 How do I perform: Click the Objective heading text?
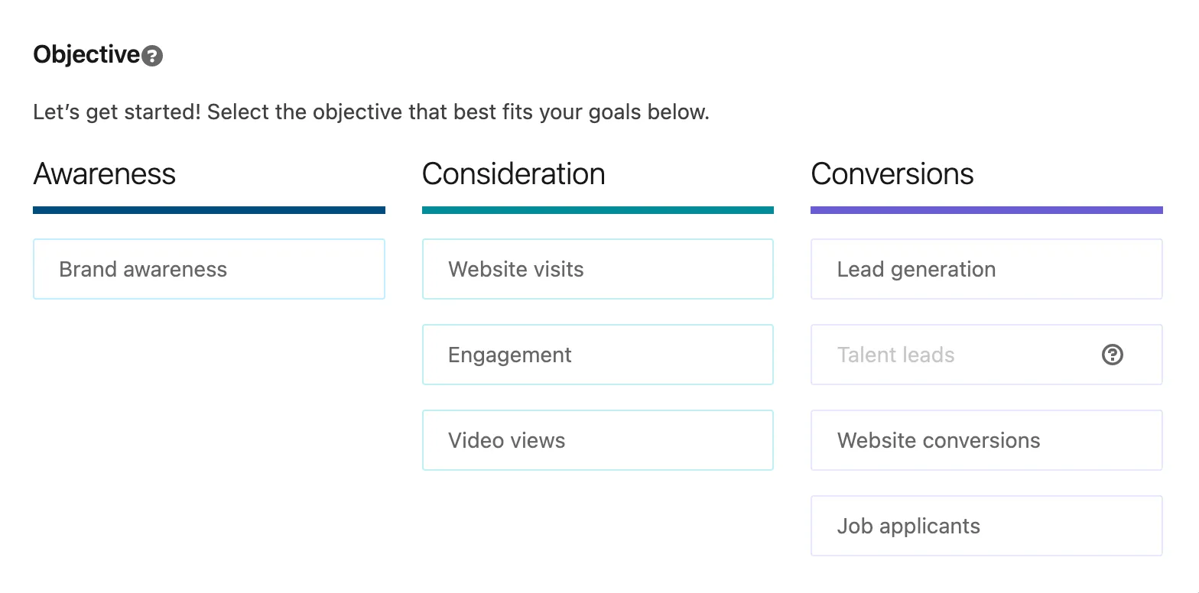coord(86,54)
